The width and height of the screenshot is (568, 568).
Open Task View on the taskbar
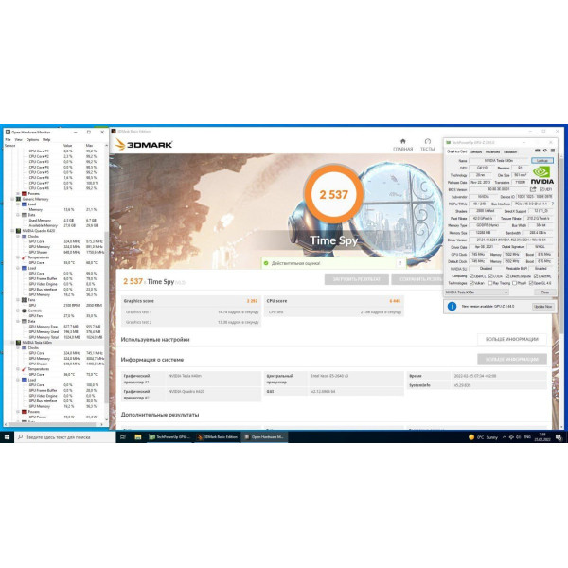pos(123,437)
